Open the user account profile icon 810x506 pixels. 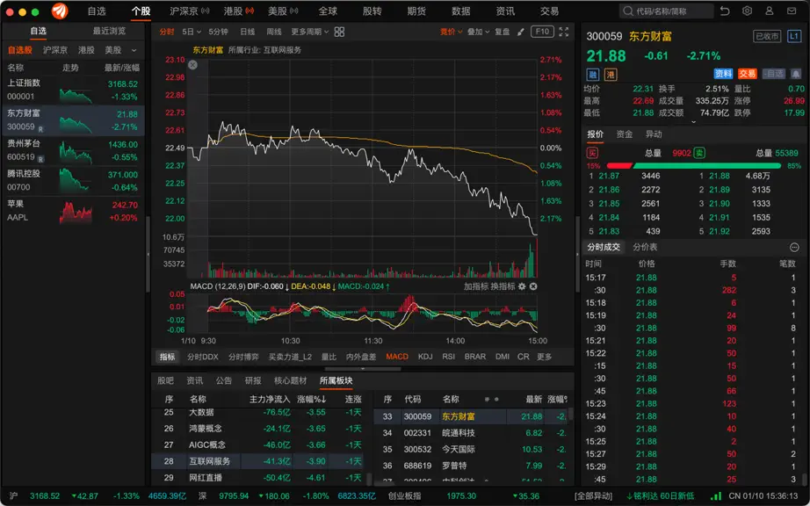tap(770, 11)
